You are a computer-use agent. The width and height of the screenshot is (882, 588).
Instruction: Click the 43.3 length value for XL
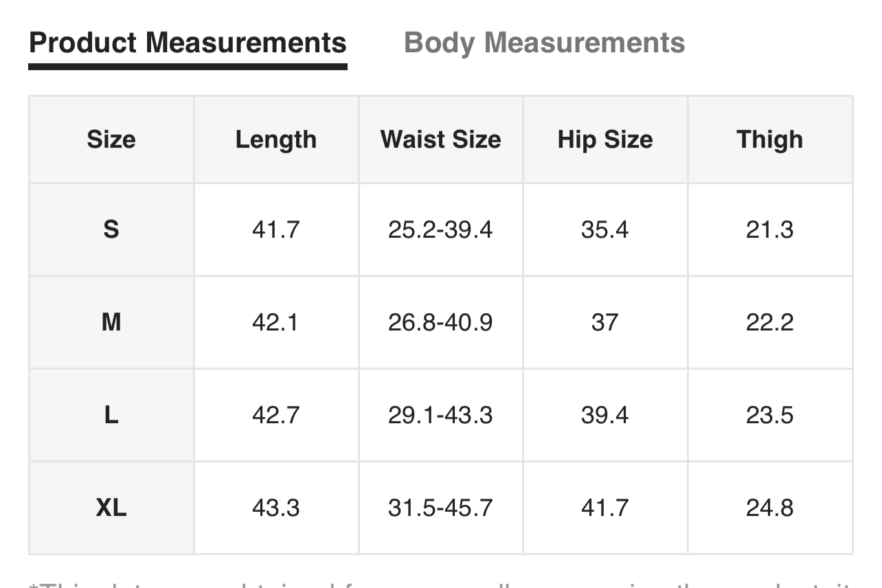tap(276, 508)
